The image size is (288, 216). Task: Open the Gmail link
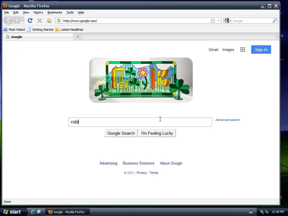click(213, 49)
